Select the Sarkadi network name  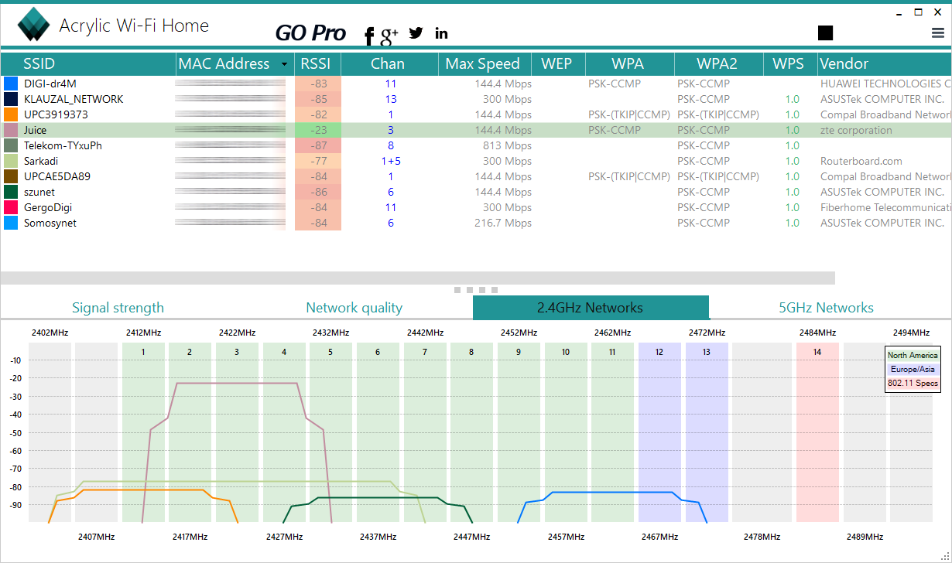point(41,161)
